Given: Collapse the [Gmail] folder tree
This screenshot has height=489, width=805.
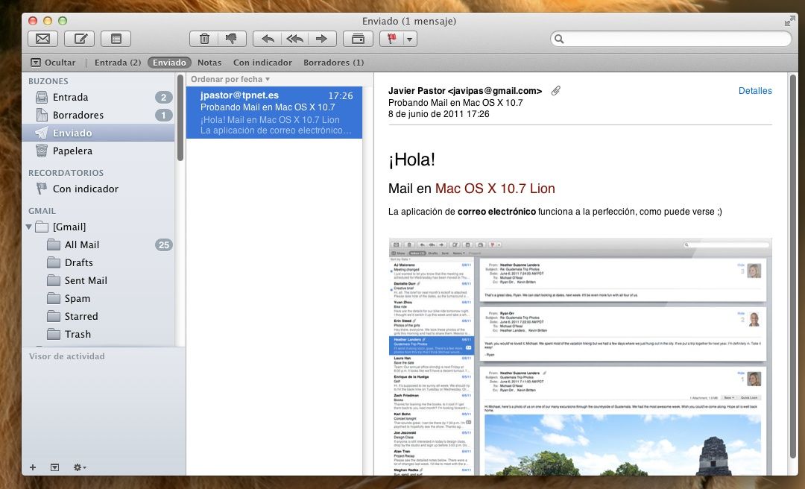Looking at the screenshot, I should coord(29,227).
